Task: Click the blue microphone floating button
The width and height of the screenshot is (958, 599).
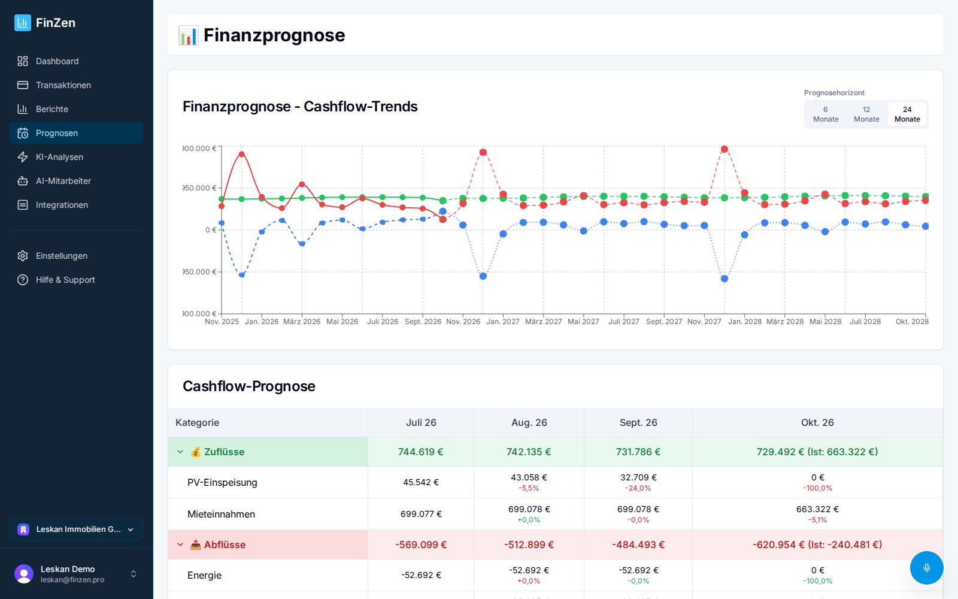Action: pyautogui.click(x=926, y=568)
